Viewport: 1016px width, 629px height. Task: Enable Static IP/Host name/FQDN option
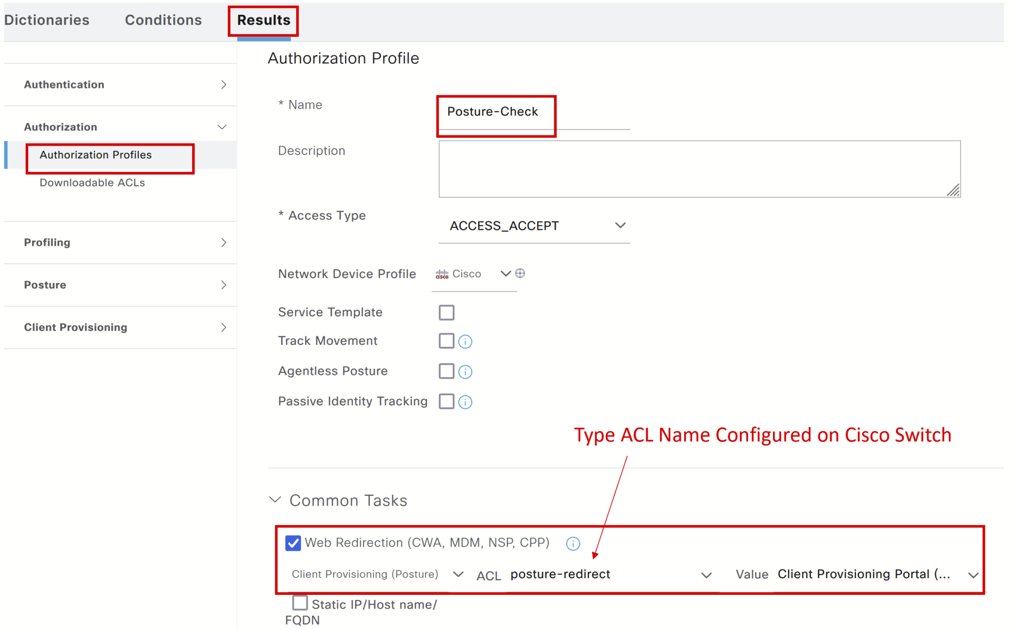(300, 603)
